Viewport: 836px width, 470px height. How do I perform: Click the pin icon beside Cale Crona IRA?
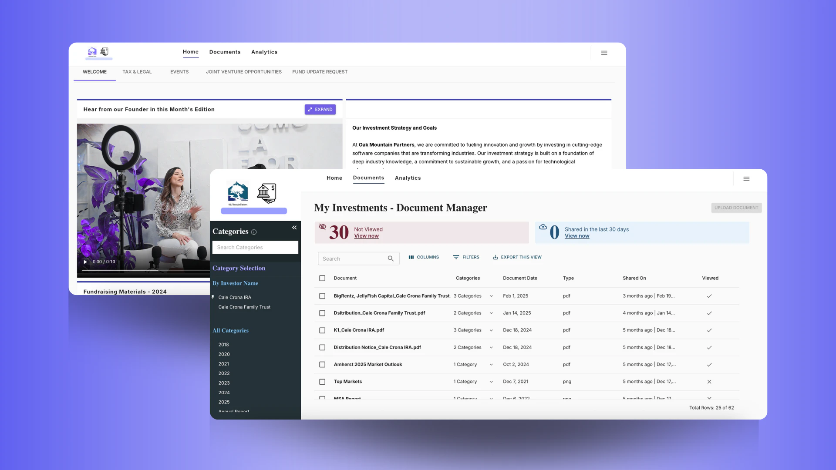(213, 297)
